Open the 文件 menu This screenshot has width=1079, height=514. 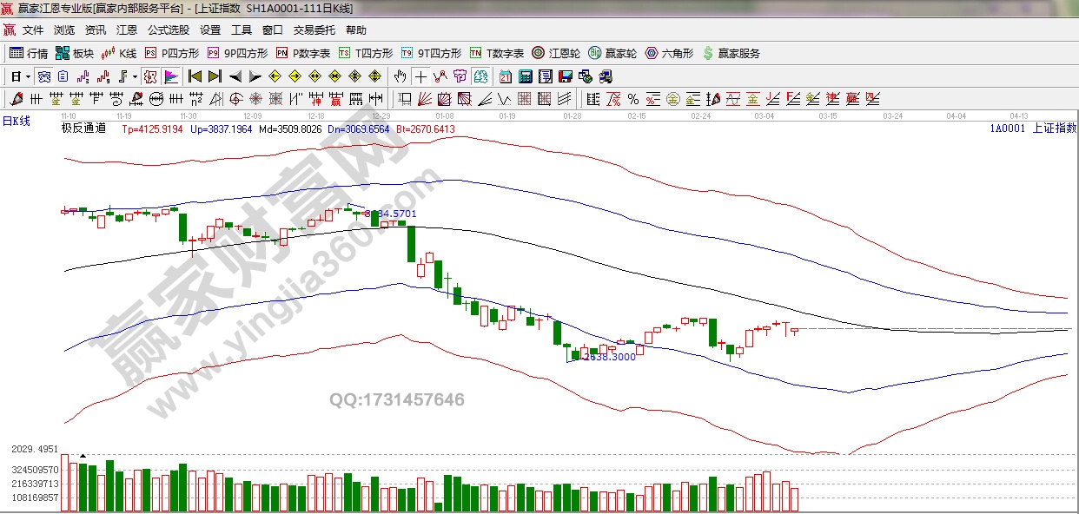[33, 30]
